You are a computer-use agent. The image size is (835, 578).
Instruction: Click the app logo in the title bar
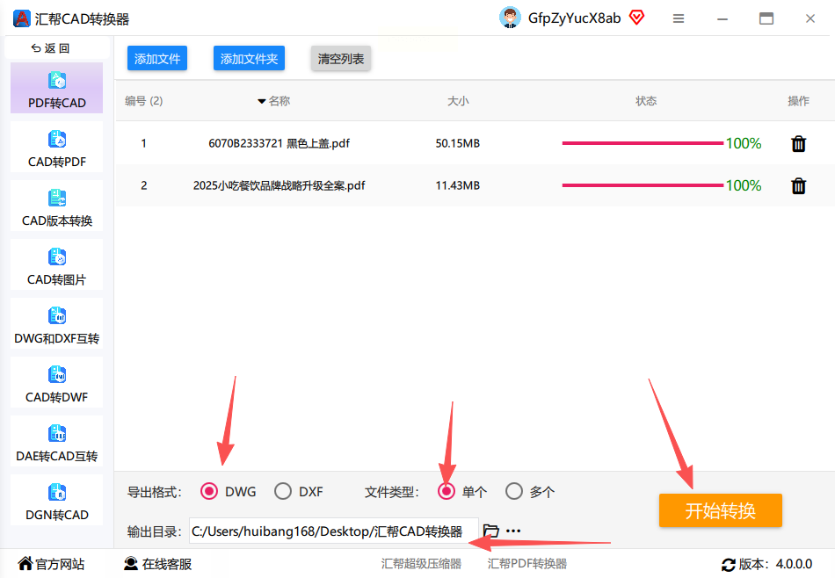tap(21, 18)
